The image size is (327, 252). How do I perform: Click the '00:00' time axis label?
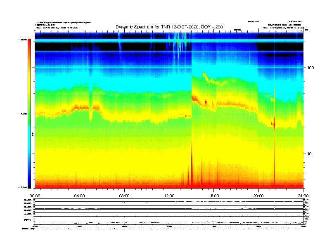tap(35, 196)
